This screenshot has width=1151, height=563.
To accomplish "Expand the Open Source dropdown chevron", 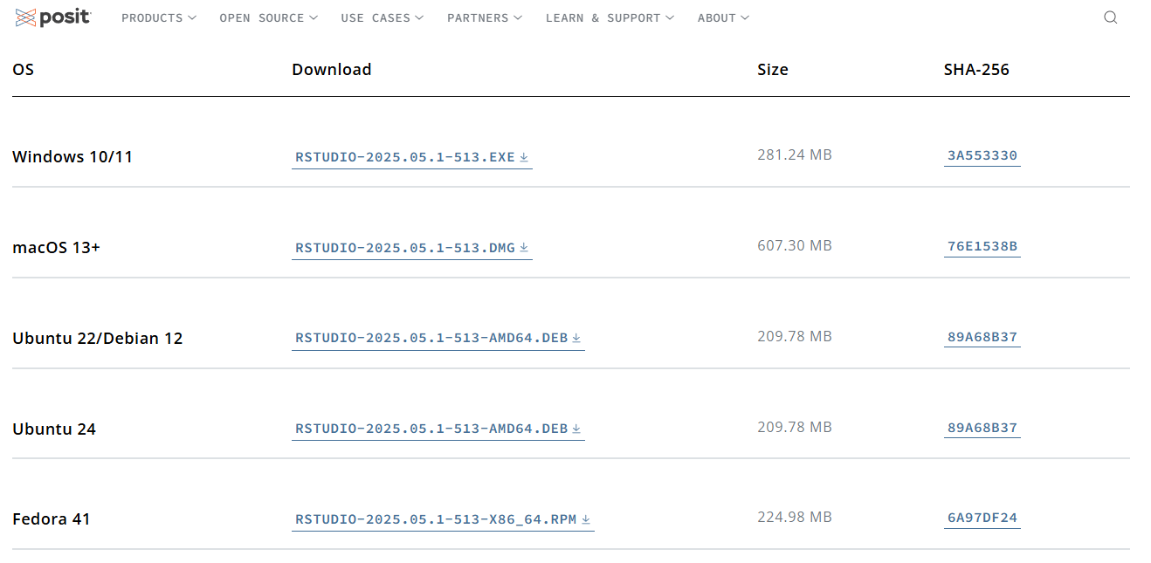I will [x=314, y=17].
